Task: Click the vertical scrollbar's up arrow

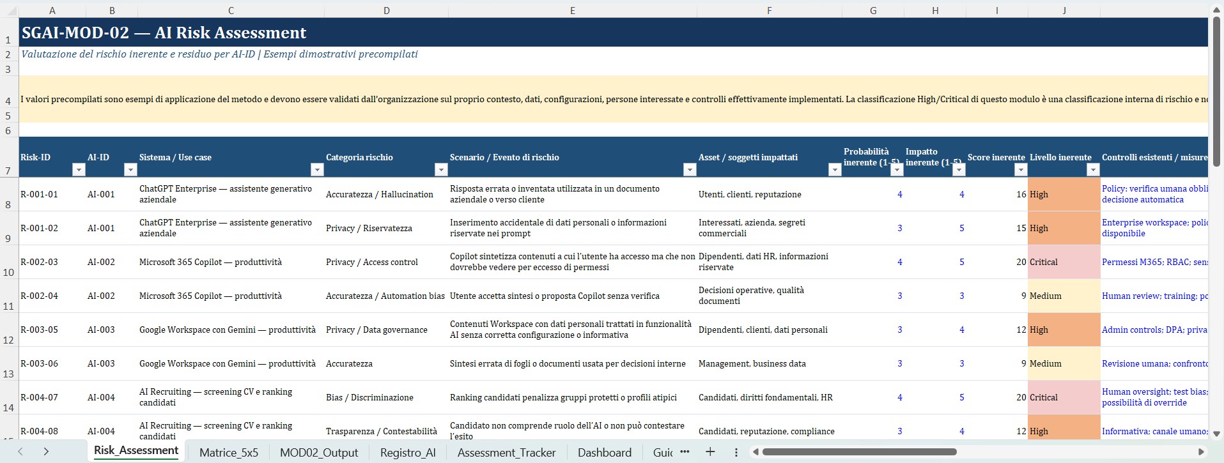Action: 1216,9
